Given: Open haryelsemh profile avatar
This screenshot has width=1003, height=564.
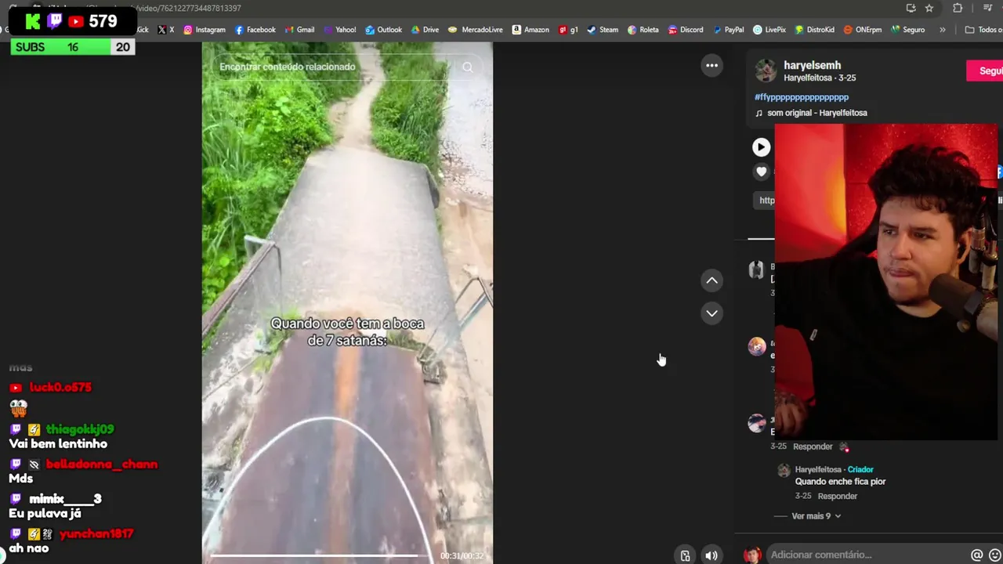Looking at the screenshot, I should click(x=766, y=70).
